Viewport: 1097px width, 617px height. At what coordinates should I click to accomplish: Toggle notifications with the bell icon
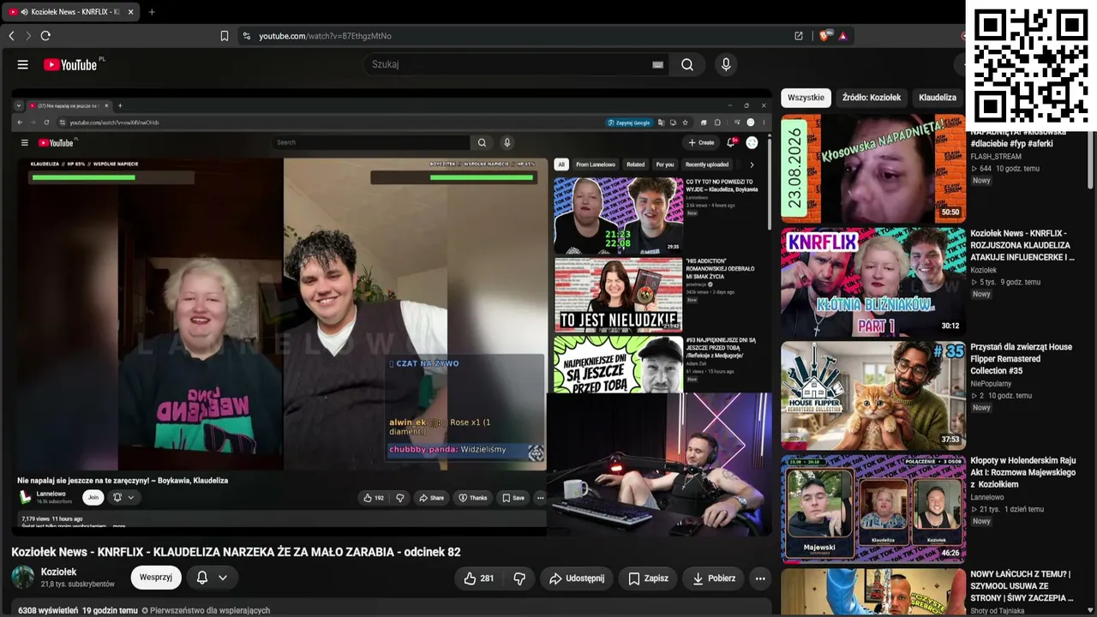pyautogui.click(x=202, y=578)
